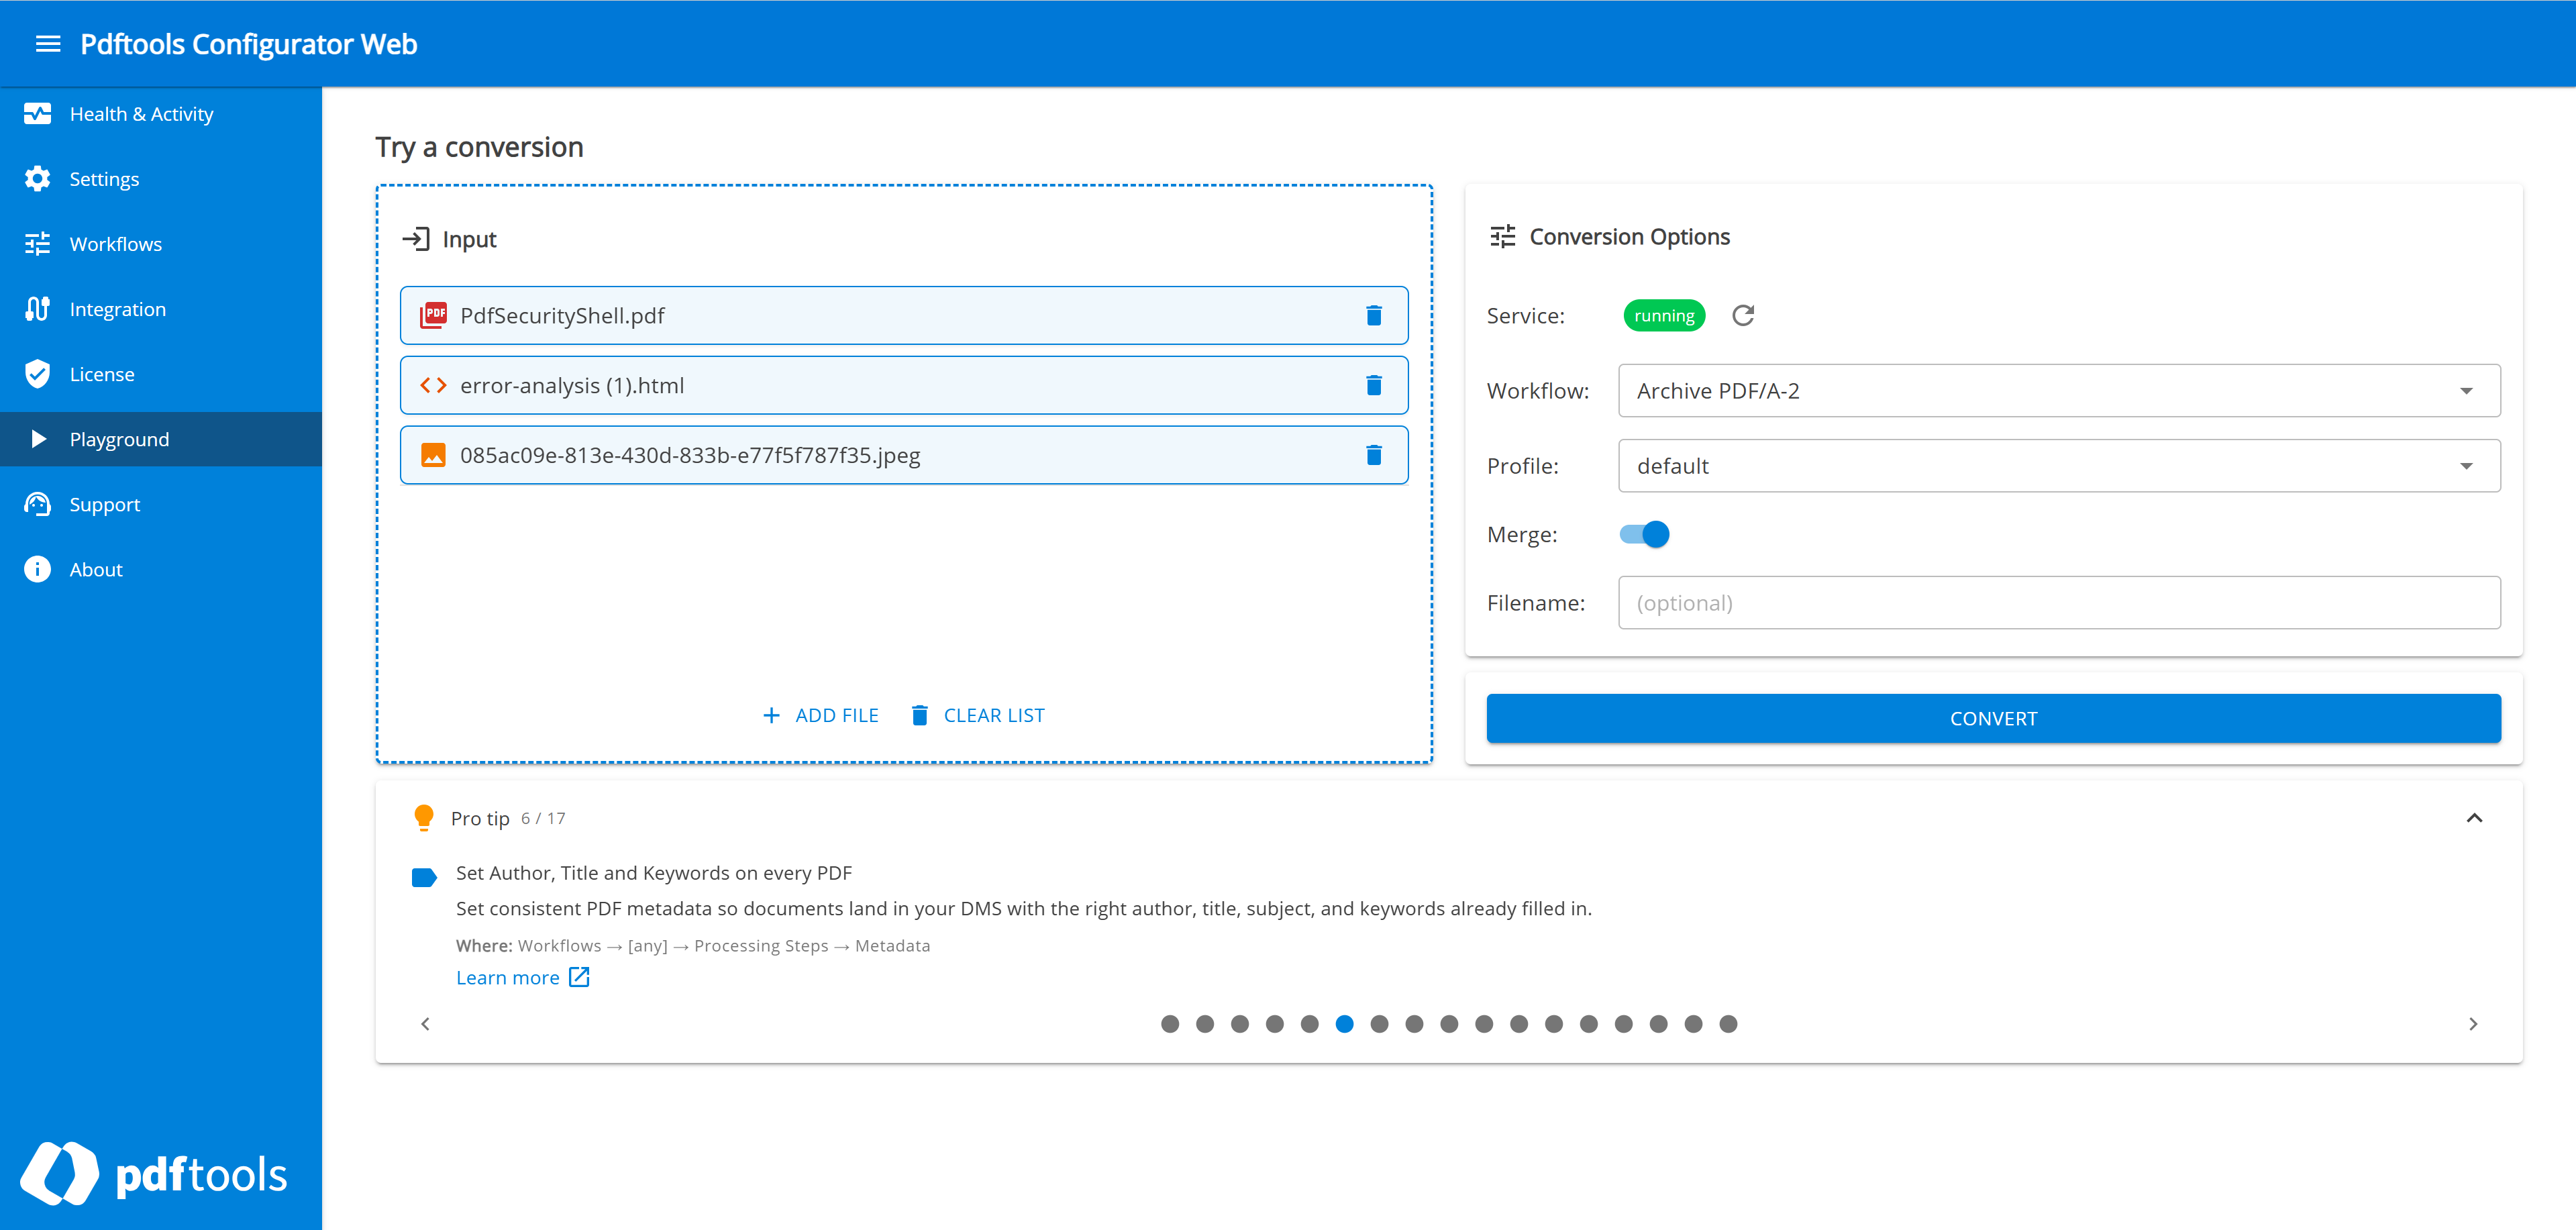The width and height of the screenshot is (2576, 1230).
Task: Click CLEAR LIST button
Action: (978, 715)
